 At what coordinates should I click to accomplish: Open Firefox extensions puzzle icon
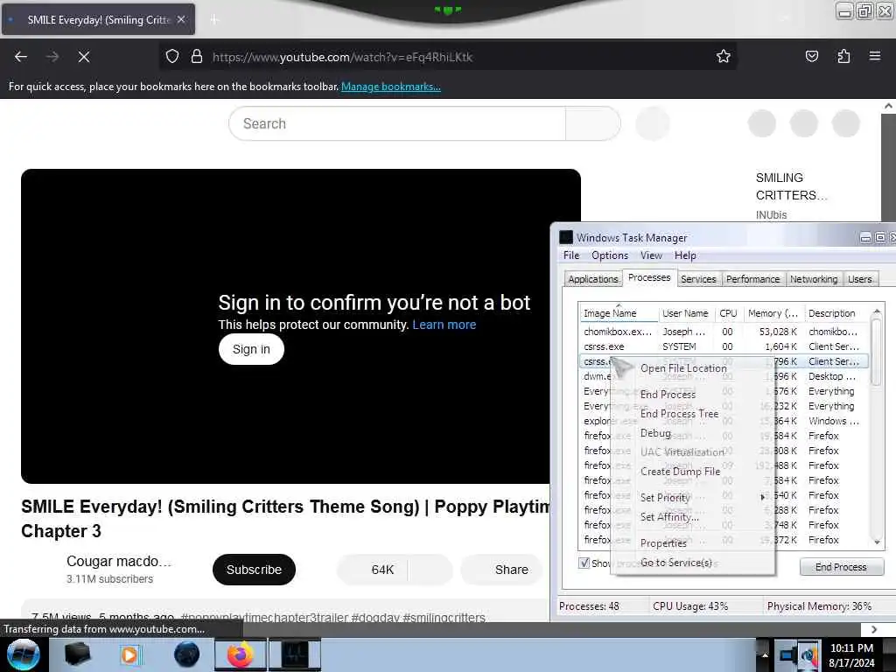point(843,57)
